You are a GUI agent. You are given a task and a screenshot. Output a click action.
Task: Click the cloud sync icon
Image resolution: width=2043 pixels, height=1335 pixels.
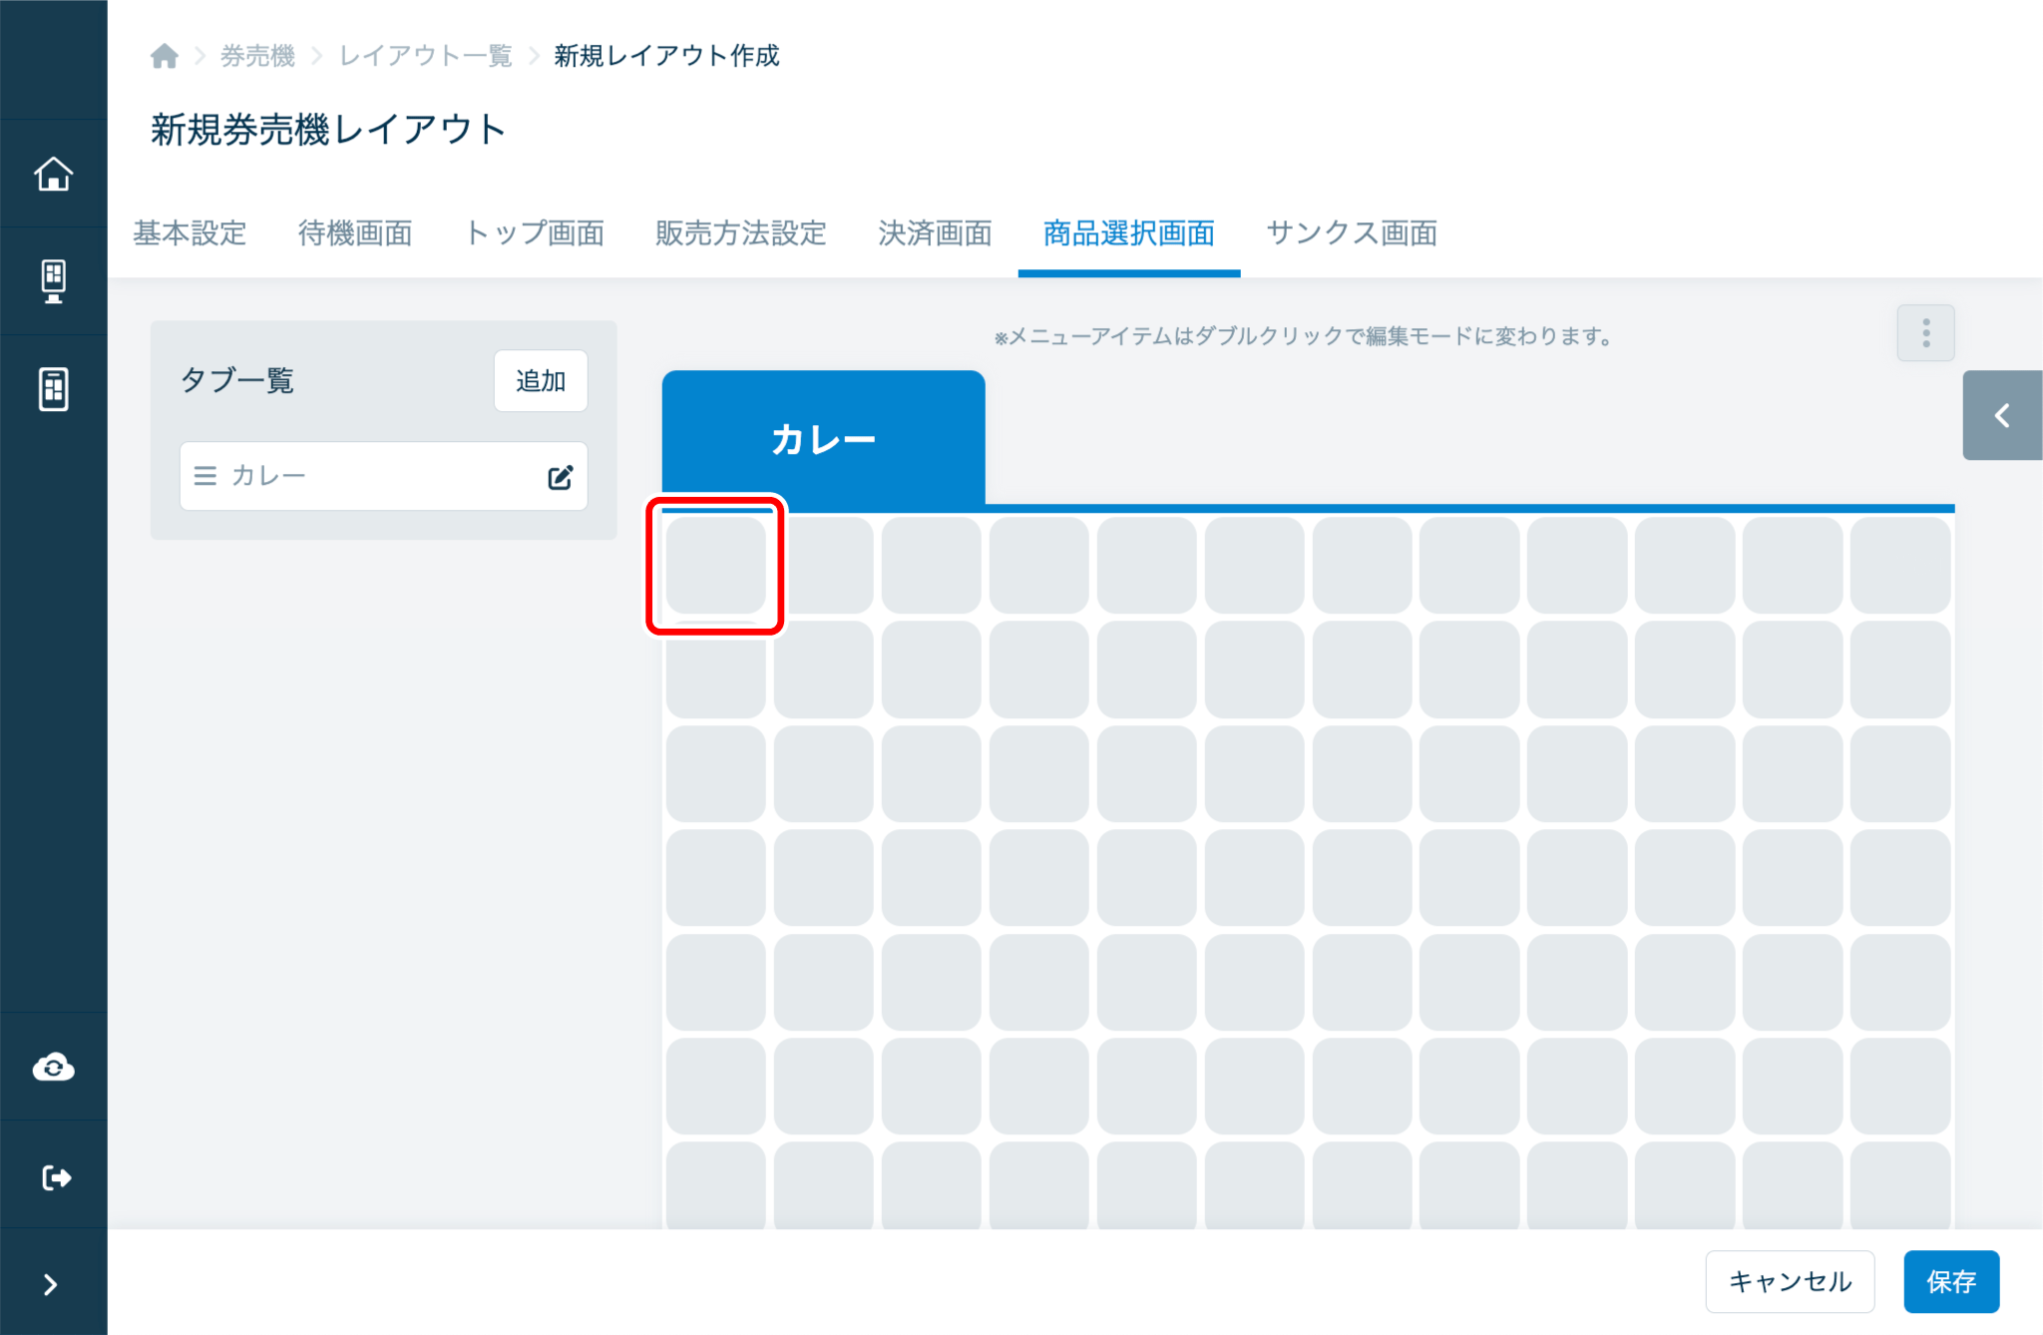53,1068
